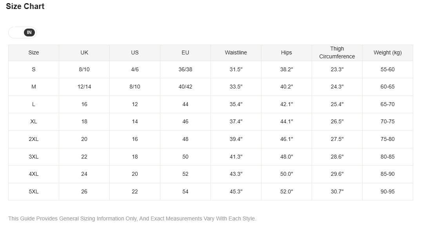Screen dimensions: 421x231
Task: Toggle the IN unit switch
Action: [x=23, y=32]
